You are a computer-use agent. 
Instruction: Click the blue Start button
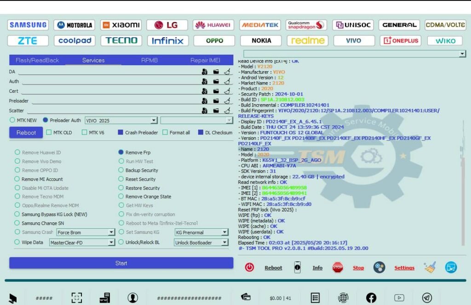(121, 263)
